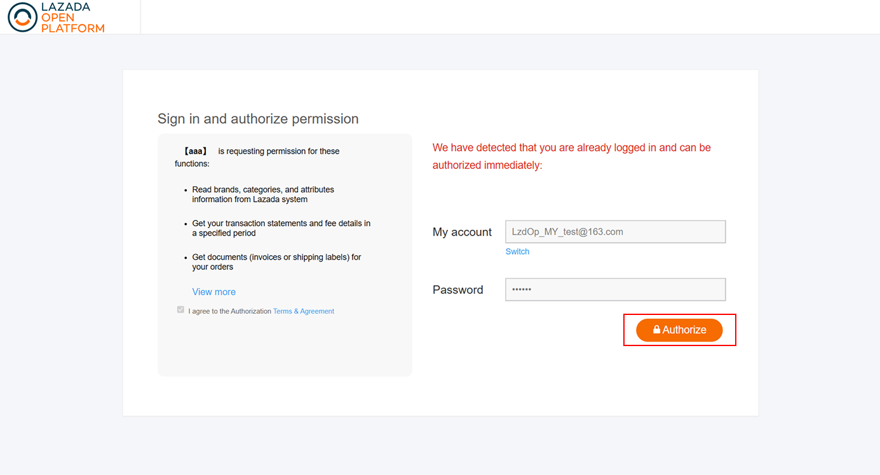Click the Password input field
The height and width of the screenshot is (475, 880).
(x=615, y=289)
